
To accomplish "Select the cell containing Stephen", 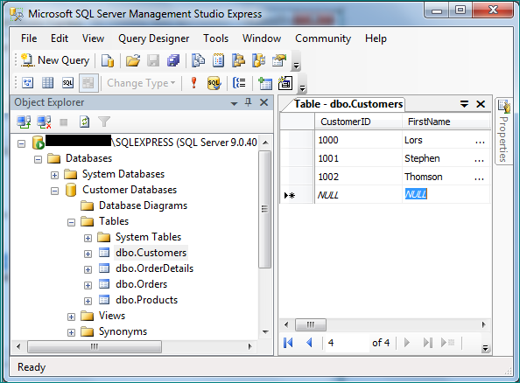I will pyautogui.click(x=446, y=158).
